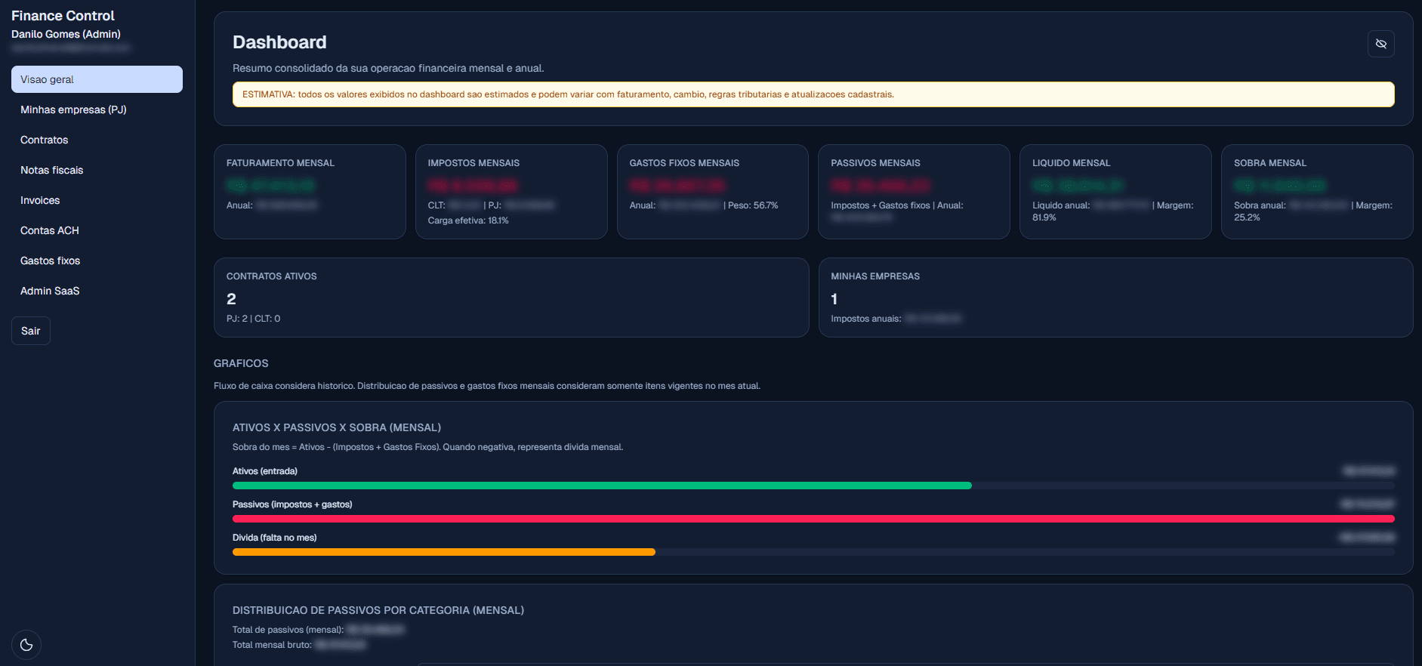
Task: Click Ativos x Passivos x Sobra chart title
Action: (x=337, y=427)
